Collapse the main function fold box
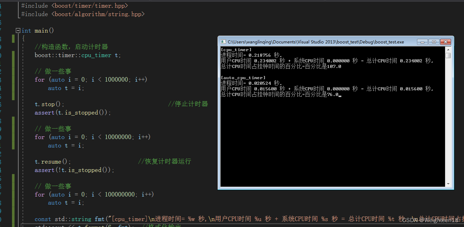Viewport: 464px width, 227px height. [18, 30]
